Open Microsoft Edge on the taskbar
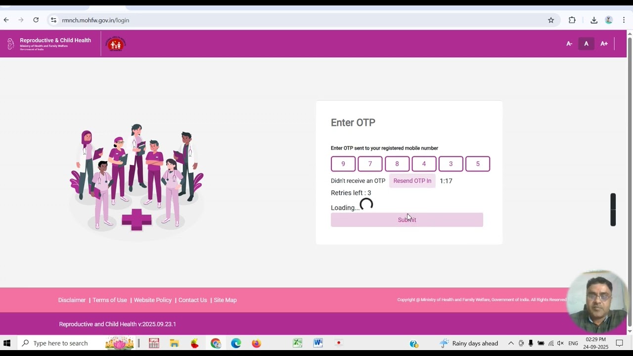 coord(236,343)
